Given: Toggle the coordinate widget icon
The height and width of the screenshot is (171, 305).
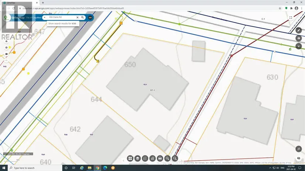Looking at the screenshot, I should (5, 154).
